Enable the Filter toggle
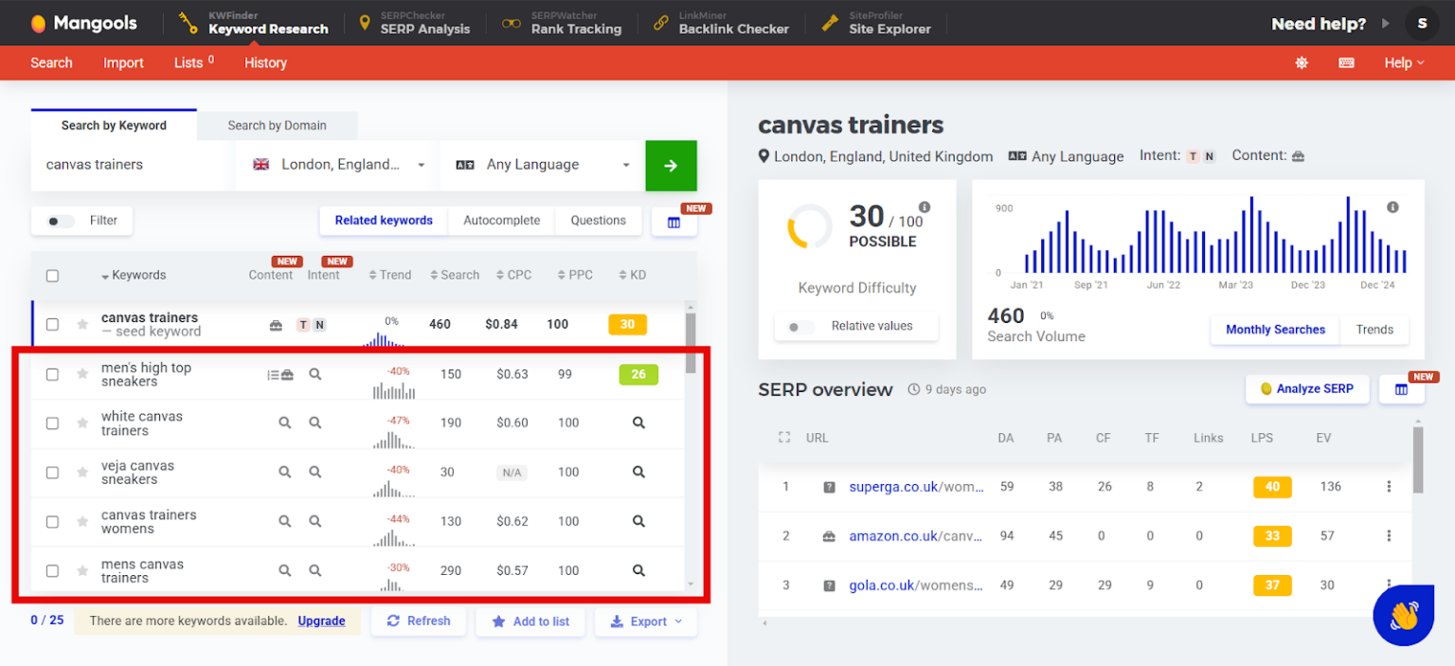 click(x=60, y=221)
